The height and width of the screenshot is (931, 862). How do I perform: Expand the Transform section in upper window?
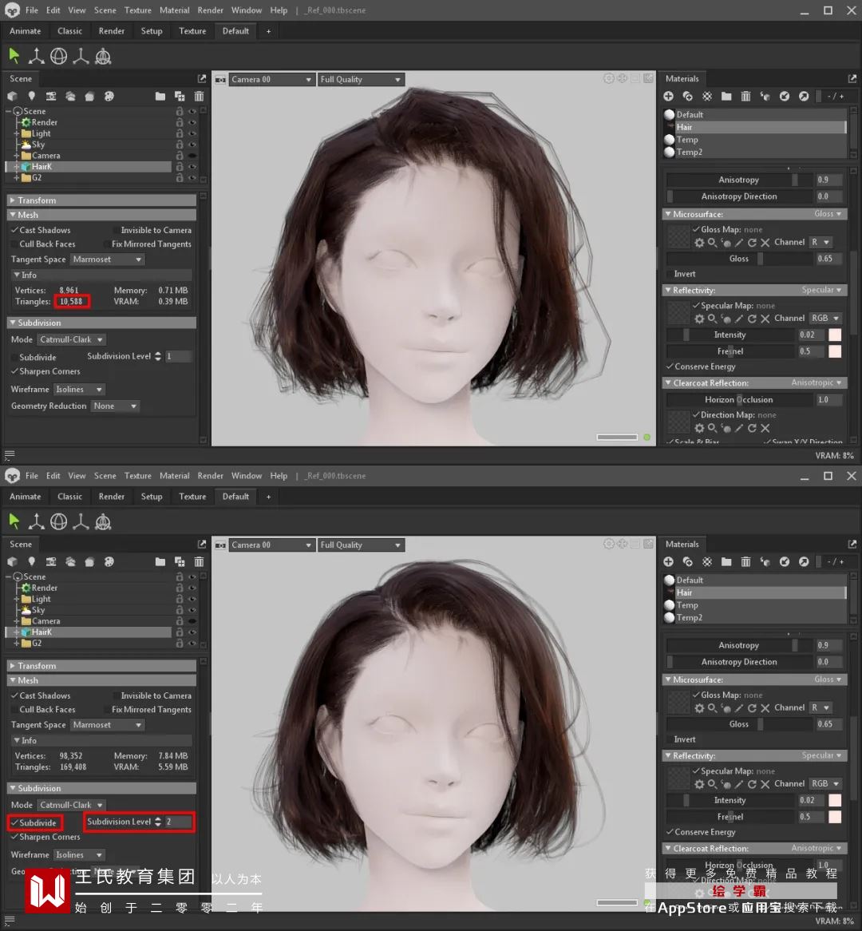[101, 200]
